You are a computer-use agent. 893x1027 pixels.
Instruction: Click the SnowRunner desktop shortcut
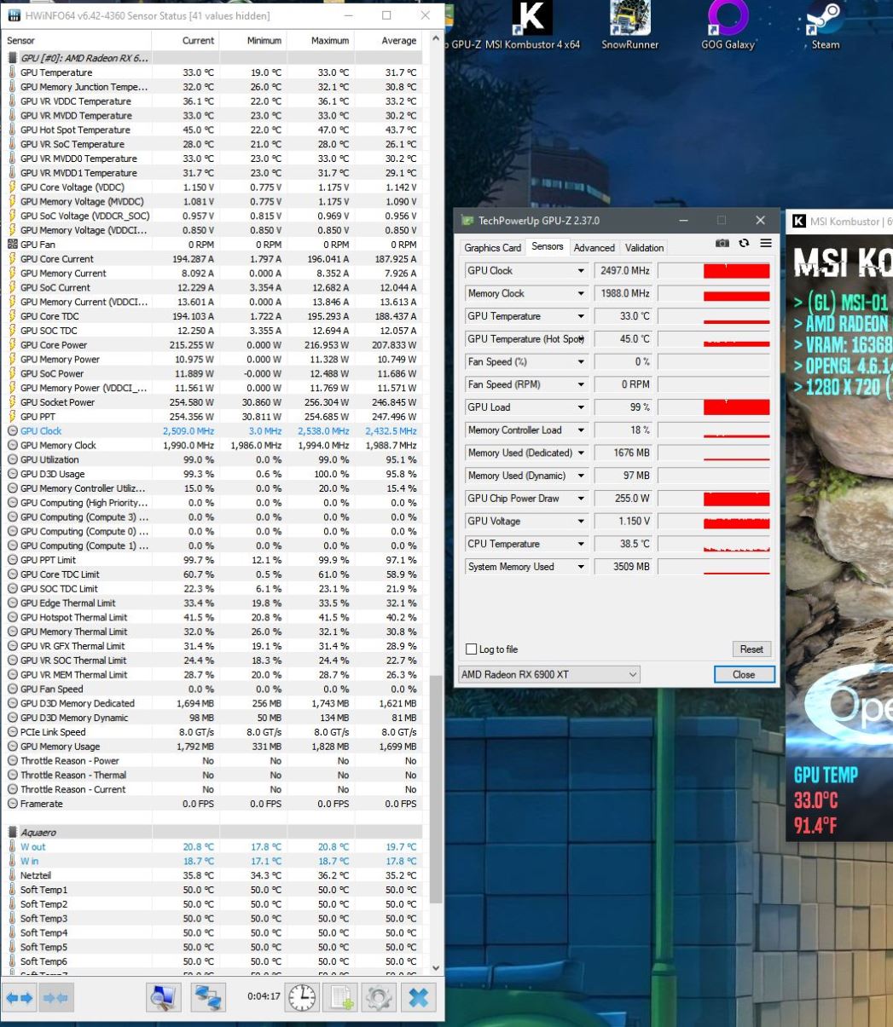[629, 26]
